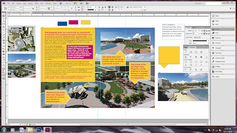
Task: Click stroke color swatch in Control panel
Action: pyautogui.click(x=83, y=10)
